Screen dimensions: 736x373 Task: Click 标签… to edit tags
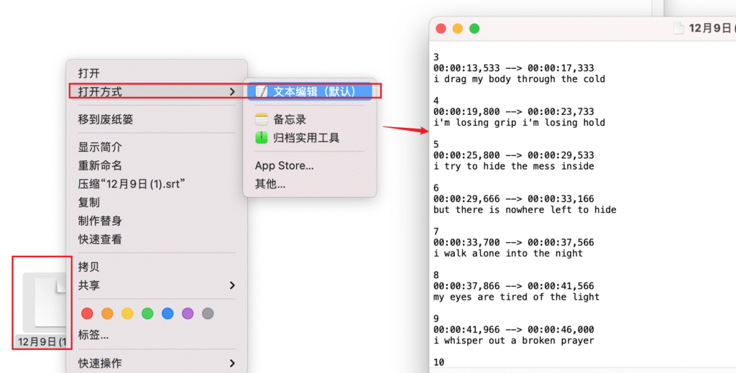[93, 335]
